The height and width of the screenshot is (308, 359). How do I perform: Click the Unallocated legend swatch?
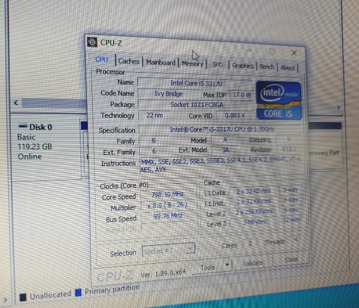(x=23, y=297)
